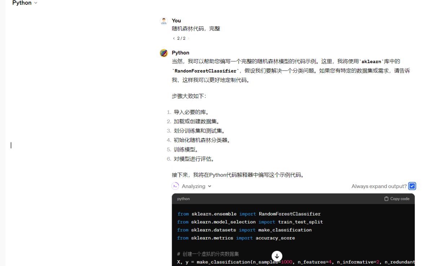The image size is (436, 266).
Task: Click the sentence 接下来，我将在Python代码解释器中编写这个示例代码。
Action: [239, 175]
